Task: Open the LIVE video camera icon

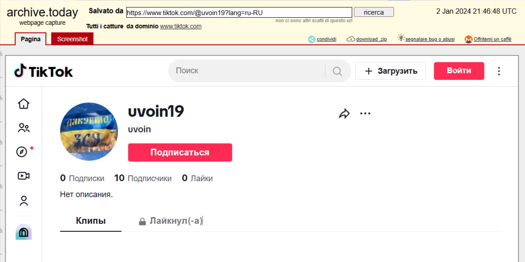Action: click(x=24, y=176)
